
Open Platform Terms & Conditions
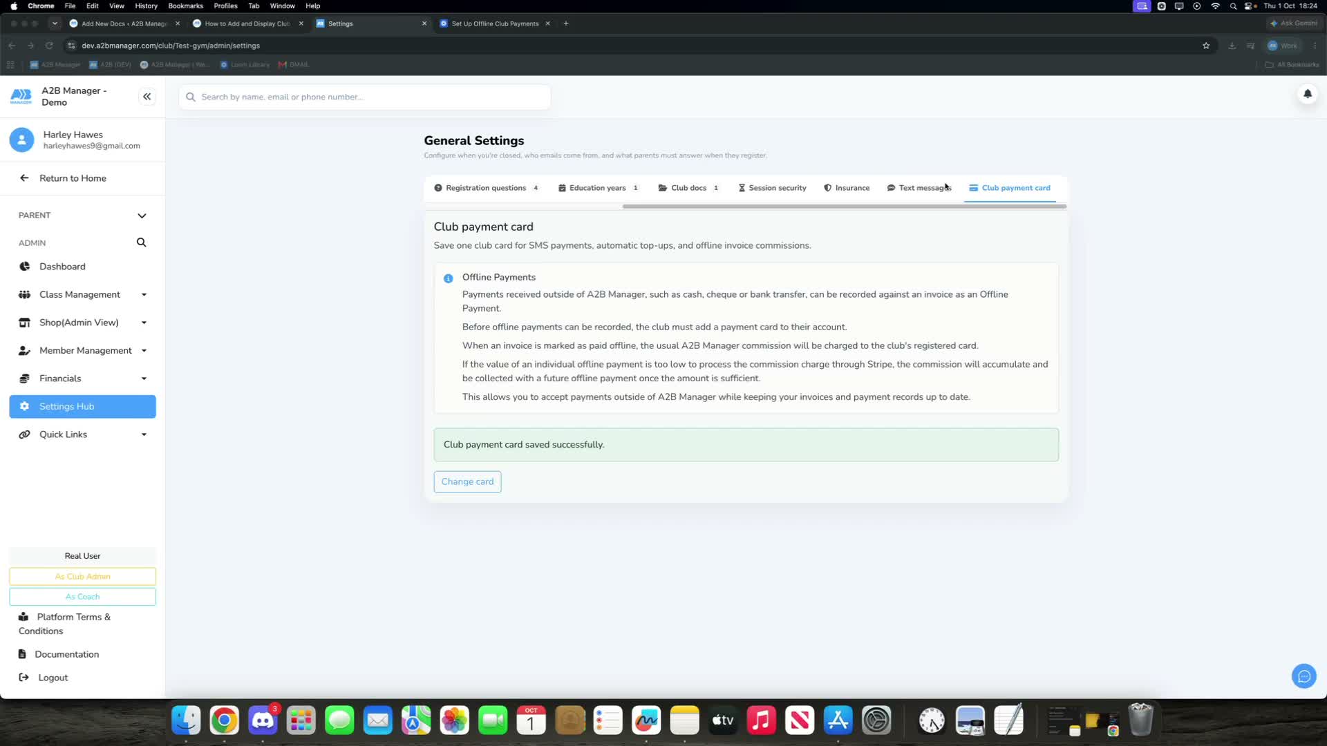click(x=64, y=624)
